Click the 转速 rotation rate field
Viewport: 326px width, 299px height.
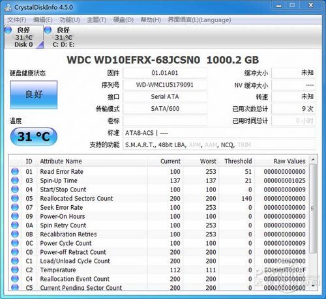293,97
